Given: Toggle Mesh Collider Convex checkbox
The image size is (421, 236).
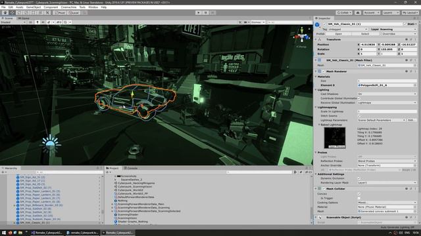Looking at the screenshot, I should (359, 194).
